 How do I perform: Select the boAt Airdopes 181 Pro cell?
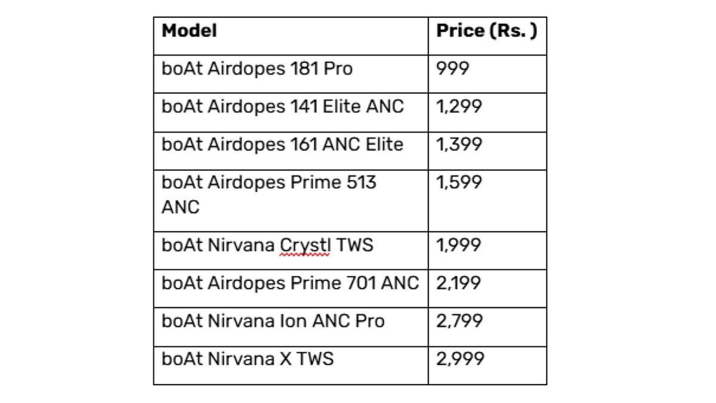(257, 69)
